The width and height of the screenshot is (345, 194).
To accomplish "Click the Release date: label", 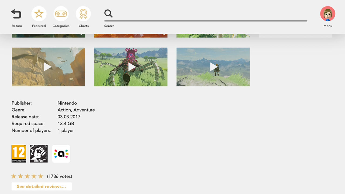I will [25, 117].
